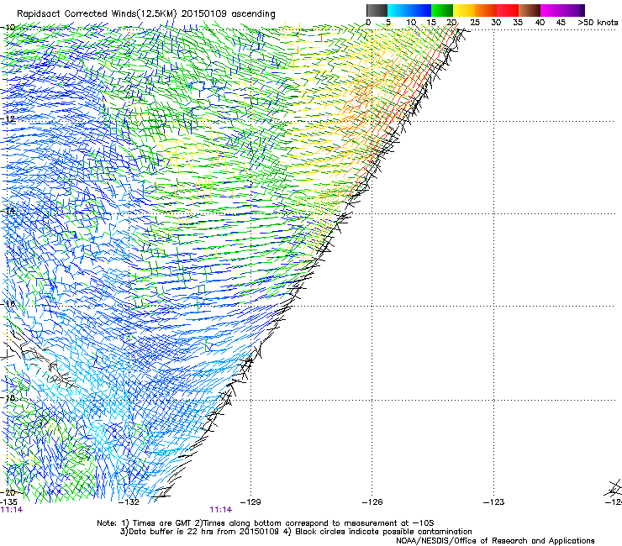Click the -16 latitude axis label

[x=8, y=304]
